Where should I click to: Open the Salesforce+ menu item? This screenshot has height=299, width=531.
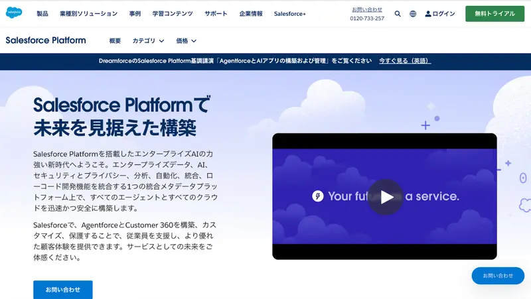290,14
